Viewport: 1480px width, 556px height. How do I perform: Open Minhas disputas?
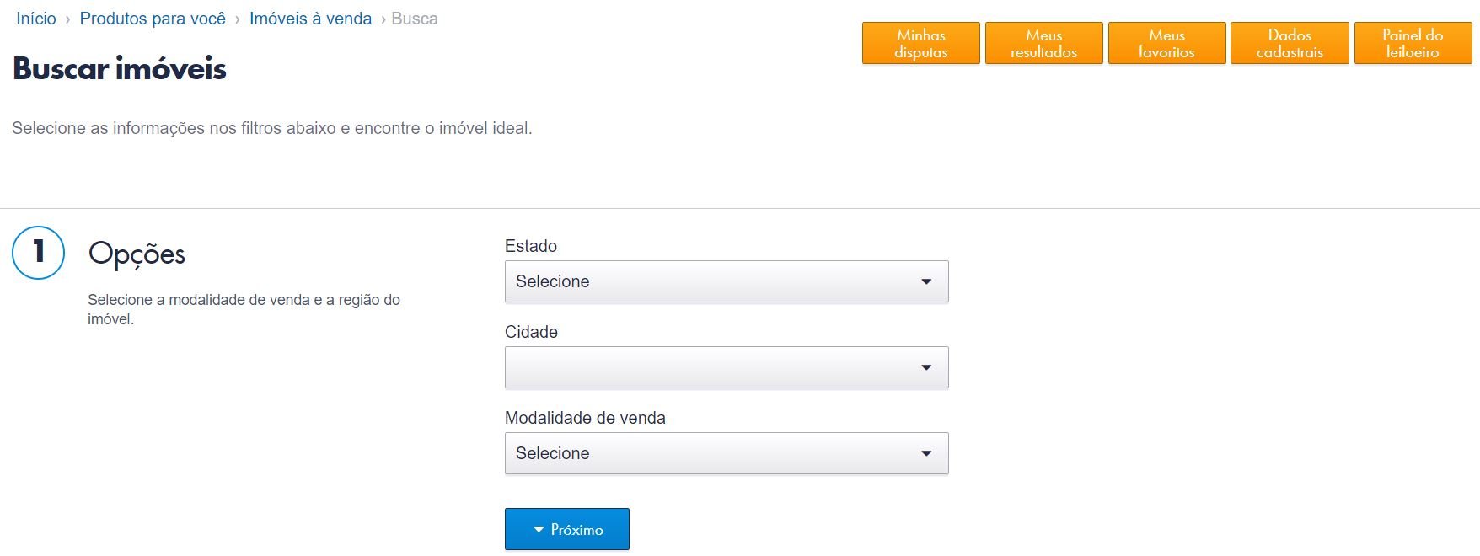pos(920,42)
